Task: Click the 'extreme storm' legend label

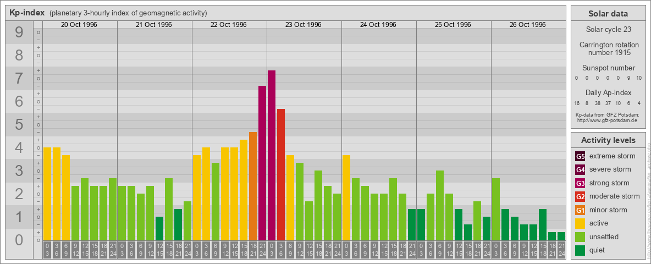Action: (613, 156)
